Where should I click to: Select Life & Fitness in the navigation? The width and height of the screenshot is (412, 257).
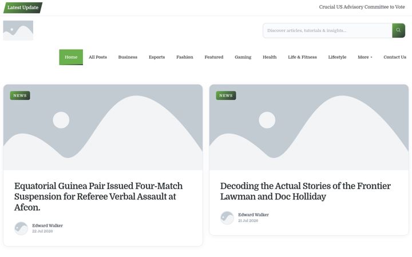(x=303, y=57)
